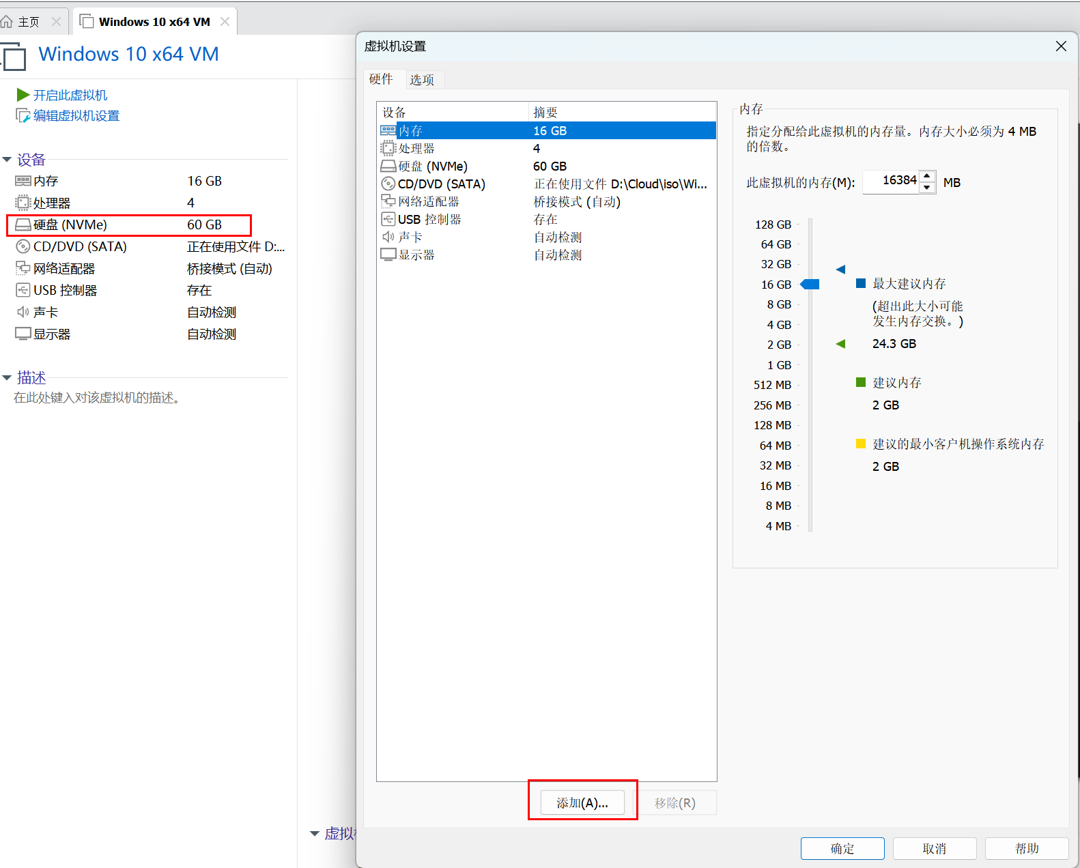
Task: Click the CD/DVD icon in the settings dialog list
Action: point(388,184)
